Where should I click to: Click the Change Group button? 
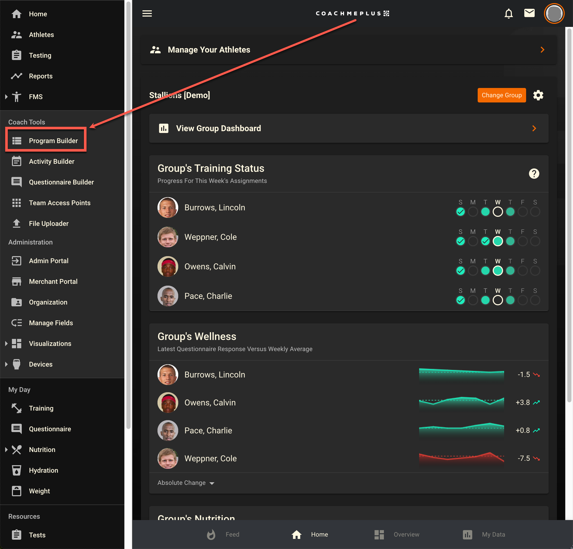502,95
